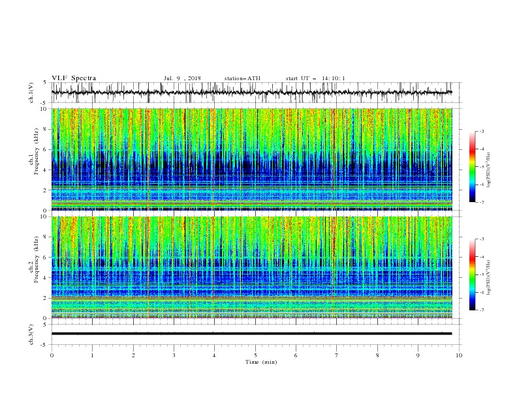Click the "-3" label on ch.1 color bar
The image size is (517, 399).
pyautogui.click(x=481, y=131)
